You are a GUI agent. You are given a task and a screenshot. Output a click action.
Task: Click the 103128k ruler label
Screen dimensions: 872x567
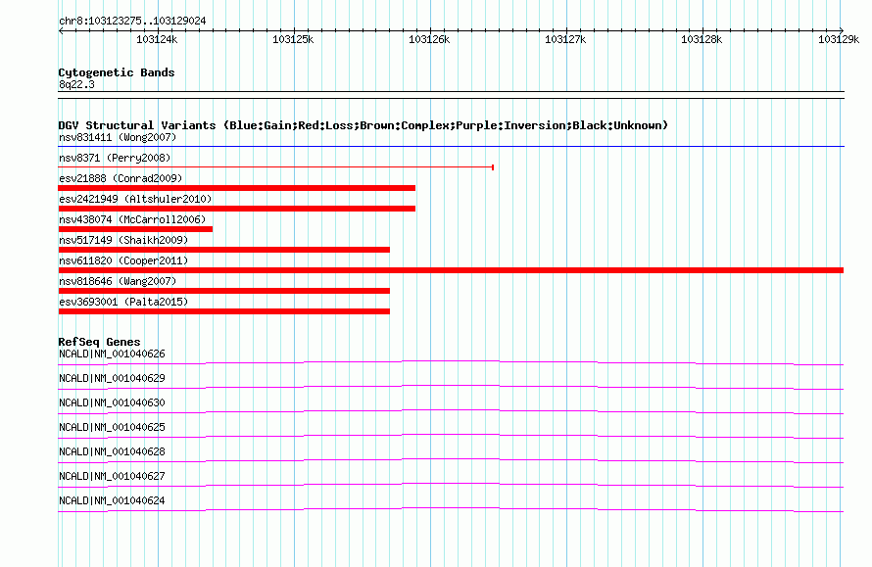click(x=702, y=39)
